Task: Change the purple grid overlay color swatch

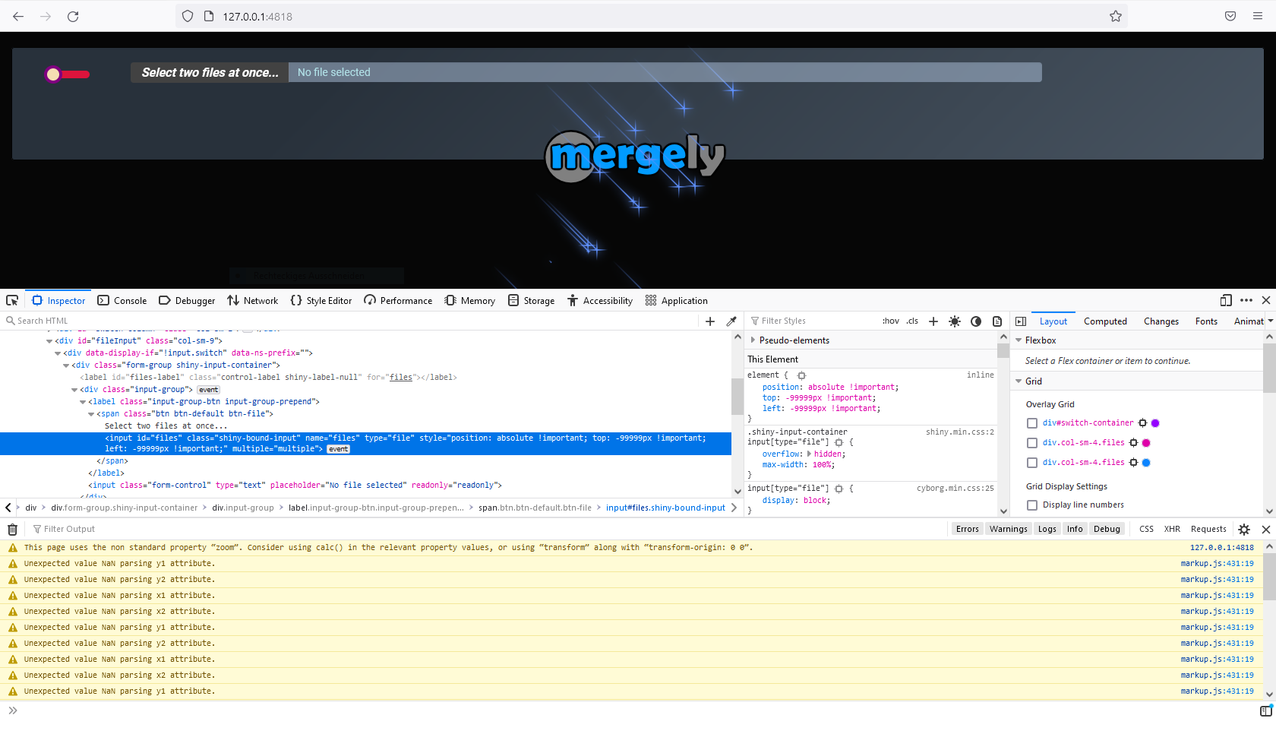Action: (x=1155, y=423)
